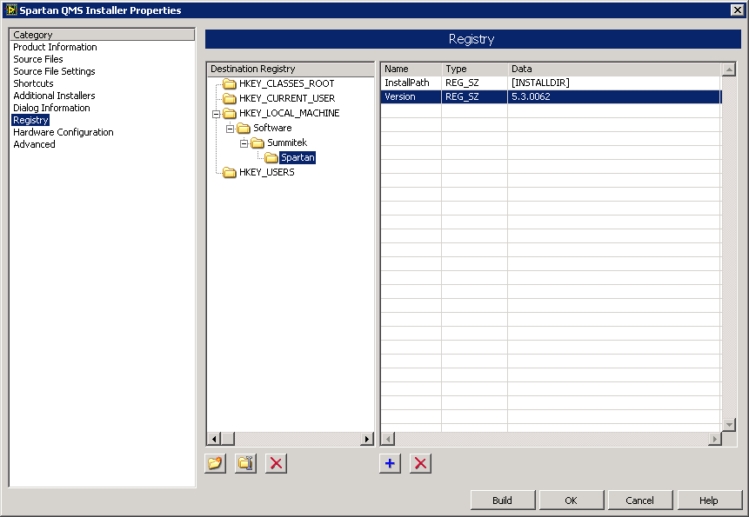This screenshot has height=517, width=749.
Task: Click the Cancel button
Action: point(640,500)
